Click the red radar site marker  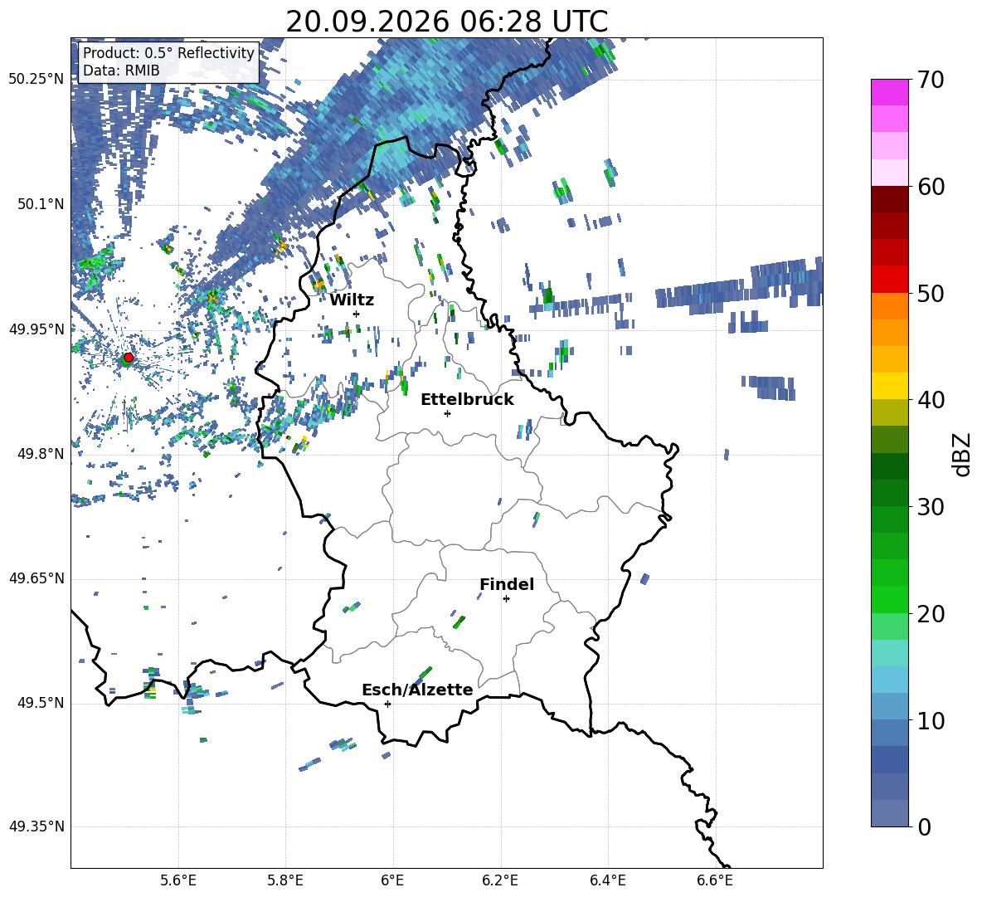(129, 357)
